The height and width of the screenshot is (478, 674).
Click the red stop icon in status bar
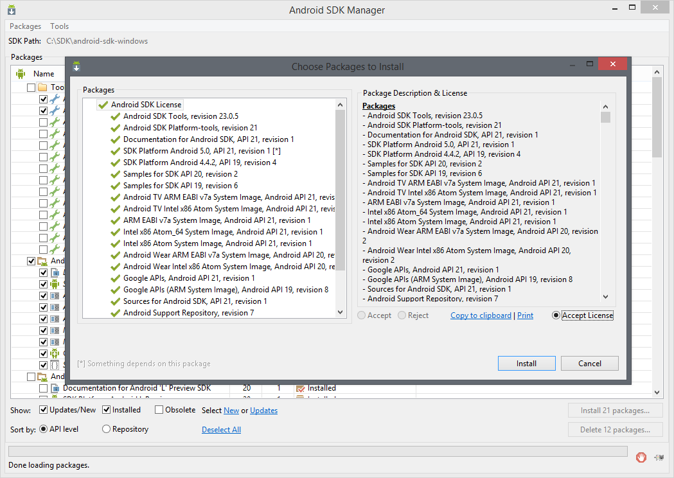click(641, 457)
